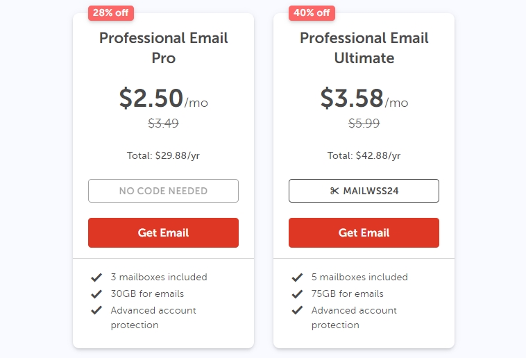The width and height of the screenshot is (526, 358).
Task: Click the Total: $42.88/yr text
Action: click(364, 155)
